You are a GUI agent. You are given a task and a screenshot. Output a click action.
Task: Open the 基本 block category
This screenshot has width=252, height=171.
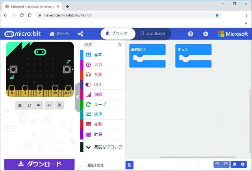click(x=102, y=55)
